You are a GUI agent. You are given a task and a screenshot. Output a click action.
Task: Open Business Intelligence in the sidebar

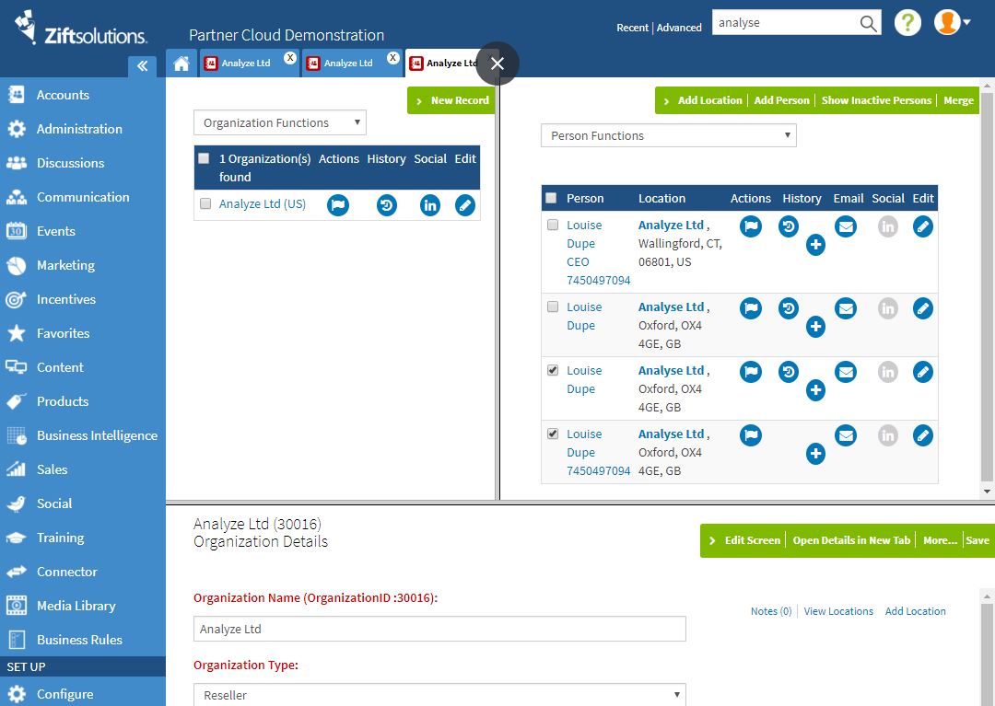[83, 435]
